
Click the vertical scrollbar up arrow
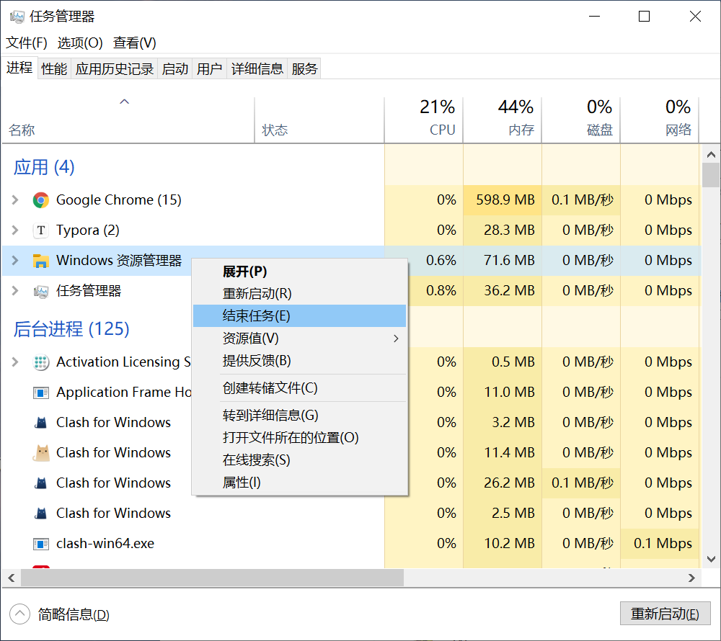(x=711, y=155)
